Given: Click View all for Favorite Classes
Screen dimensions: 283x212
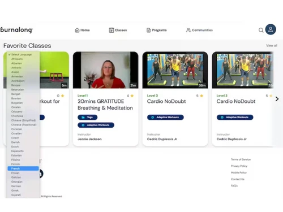Looking at the screenshot, I should click(x=272, y=45).
